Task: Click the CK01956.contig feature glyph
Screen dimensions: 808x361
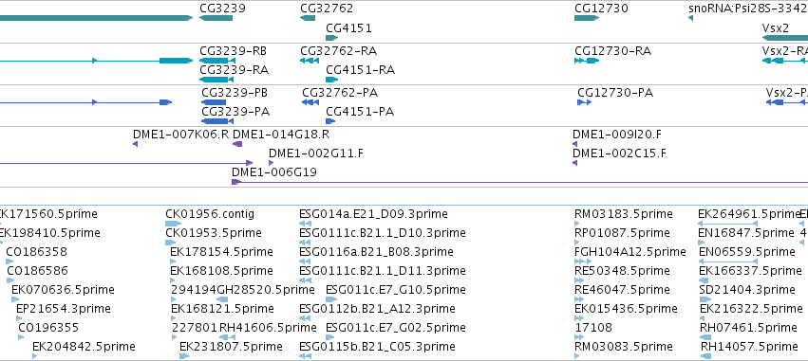Action: tap(173, 224)
